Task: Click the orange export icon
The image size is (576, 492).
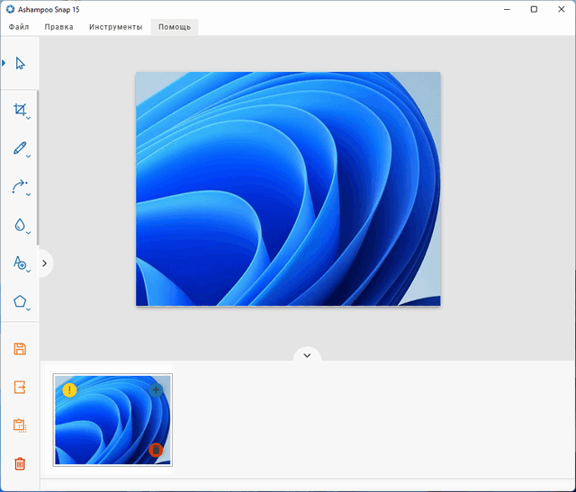Action: (x=20, y=387)
